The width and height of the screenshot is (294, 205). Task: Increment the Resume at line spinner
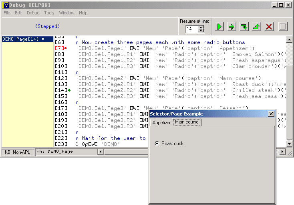point(201,27)
